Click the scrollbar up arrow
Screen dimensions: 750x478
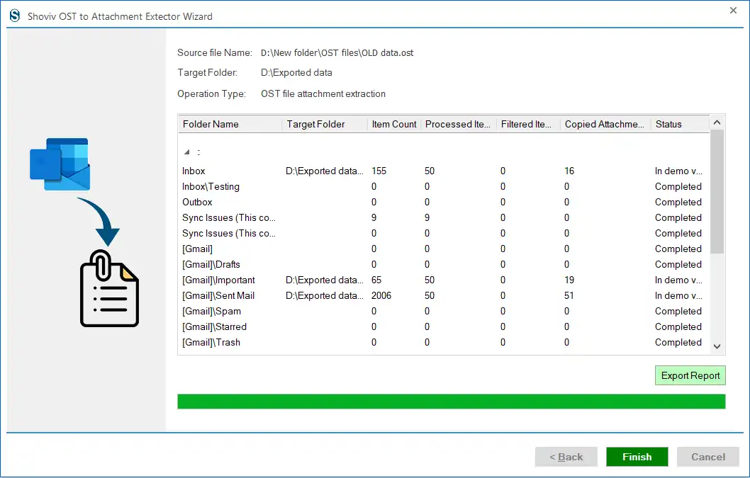pyautogui.click(x=717, y=123)
